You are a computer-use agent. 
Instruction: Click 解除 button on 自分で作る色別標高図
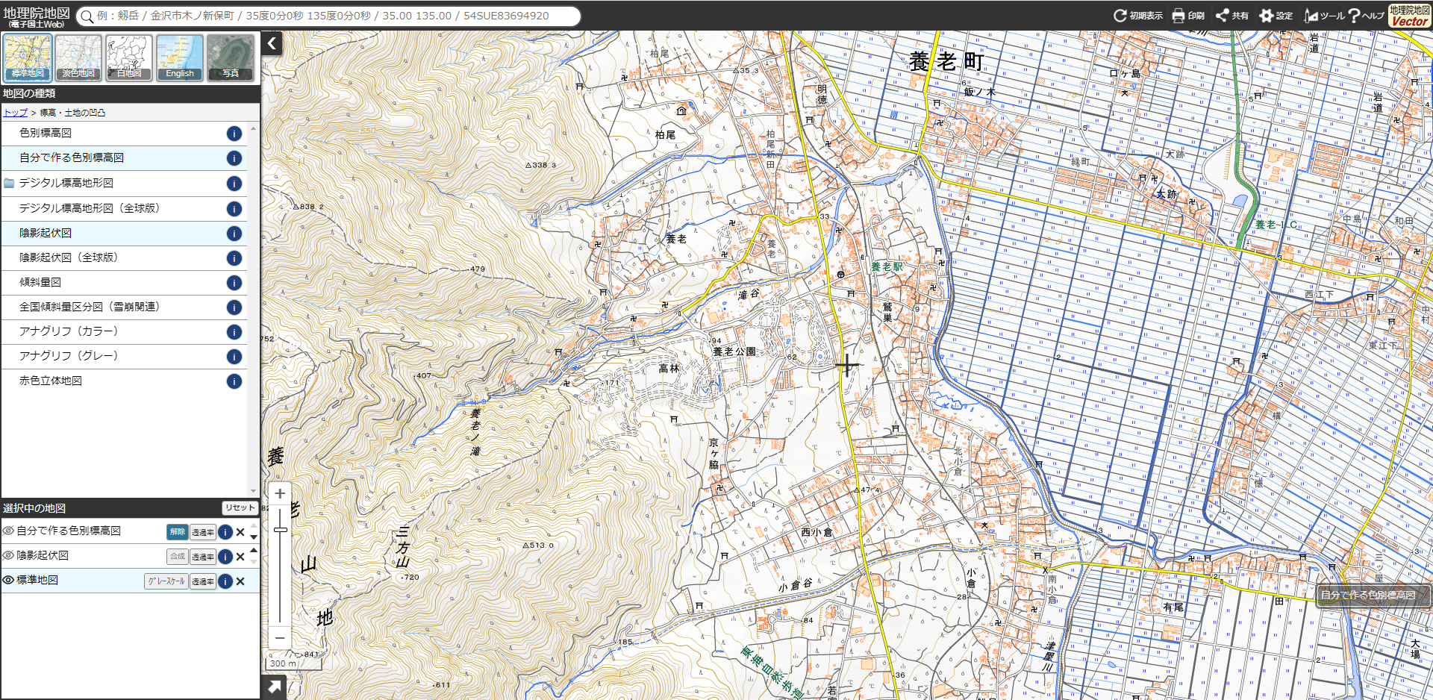177,532
